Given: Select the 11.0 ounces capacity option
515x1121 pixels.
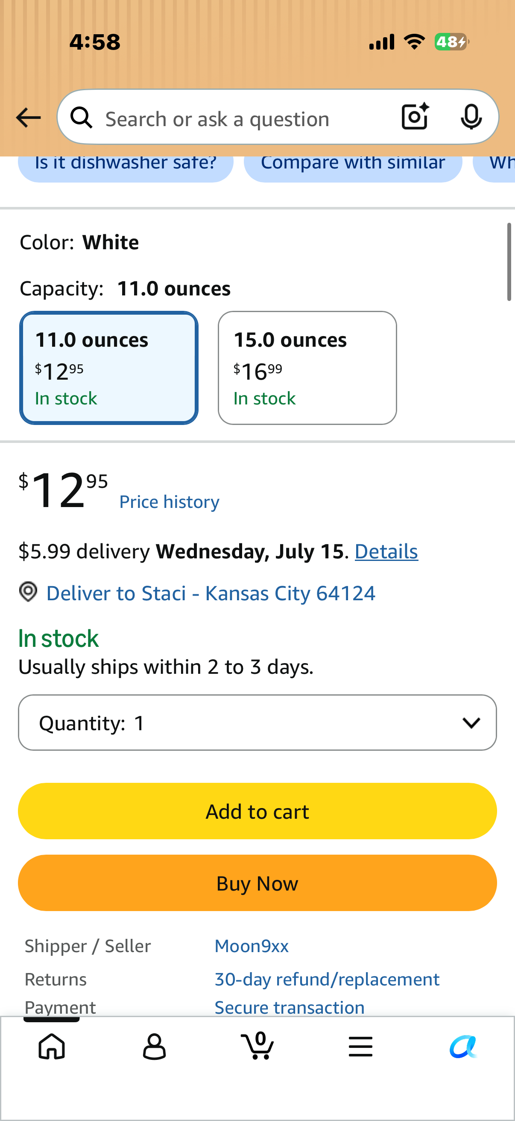Looking at the screenshot, I should pos(108,368).
